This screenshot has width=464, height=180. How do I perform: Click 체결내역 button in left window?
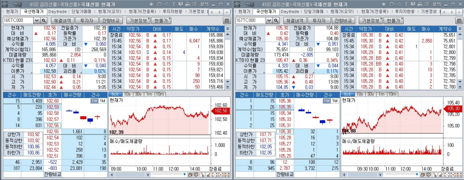pyautogui.click(x=62, y=20)
